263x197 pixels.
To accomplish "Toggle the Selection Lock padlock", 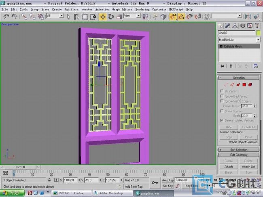I will point(49,180).
